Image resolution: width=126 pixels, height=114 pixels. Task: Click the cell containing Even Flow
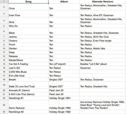point(28,14)
